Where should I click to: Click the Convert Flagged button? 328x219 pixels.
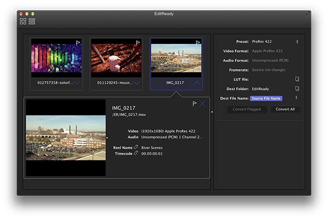click(247, 109)
